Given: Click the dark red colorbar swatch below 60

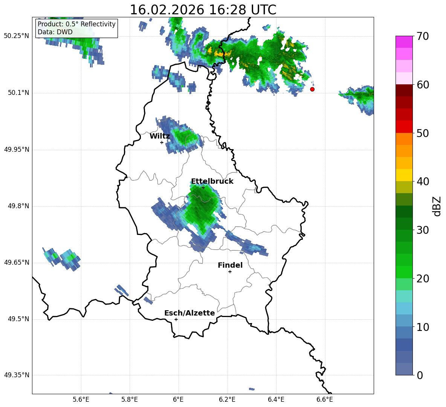Looking at the screenshot, I should [x=404, y=90].
